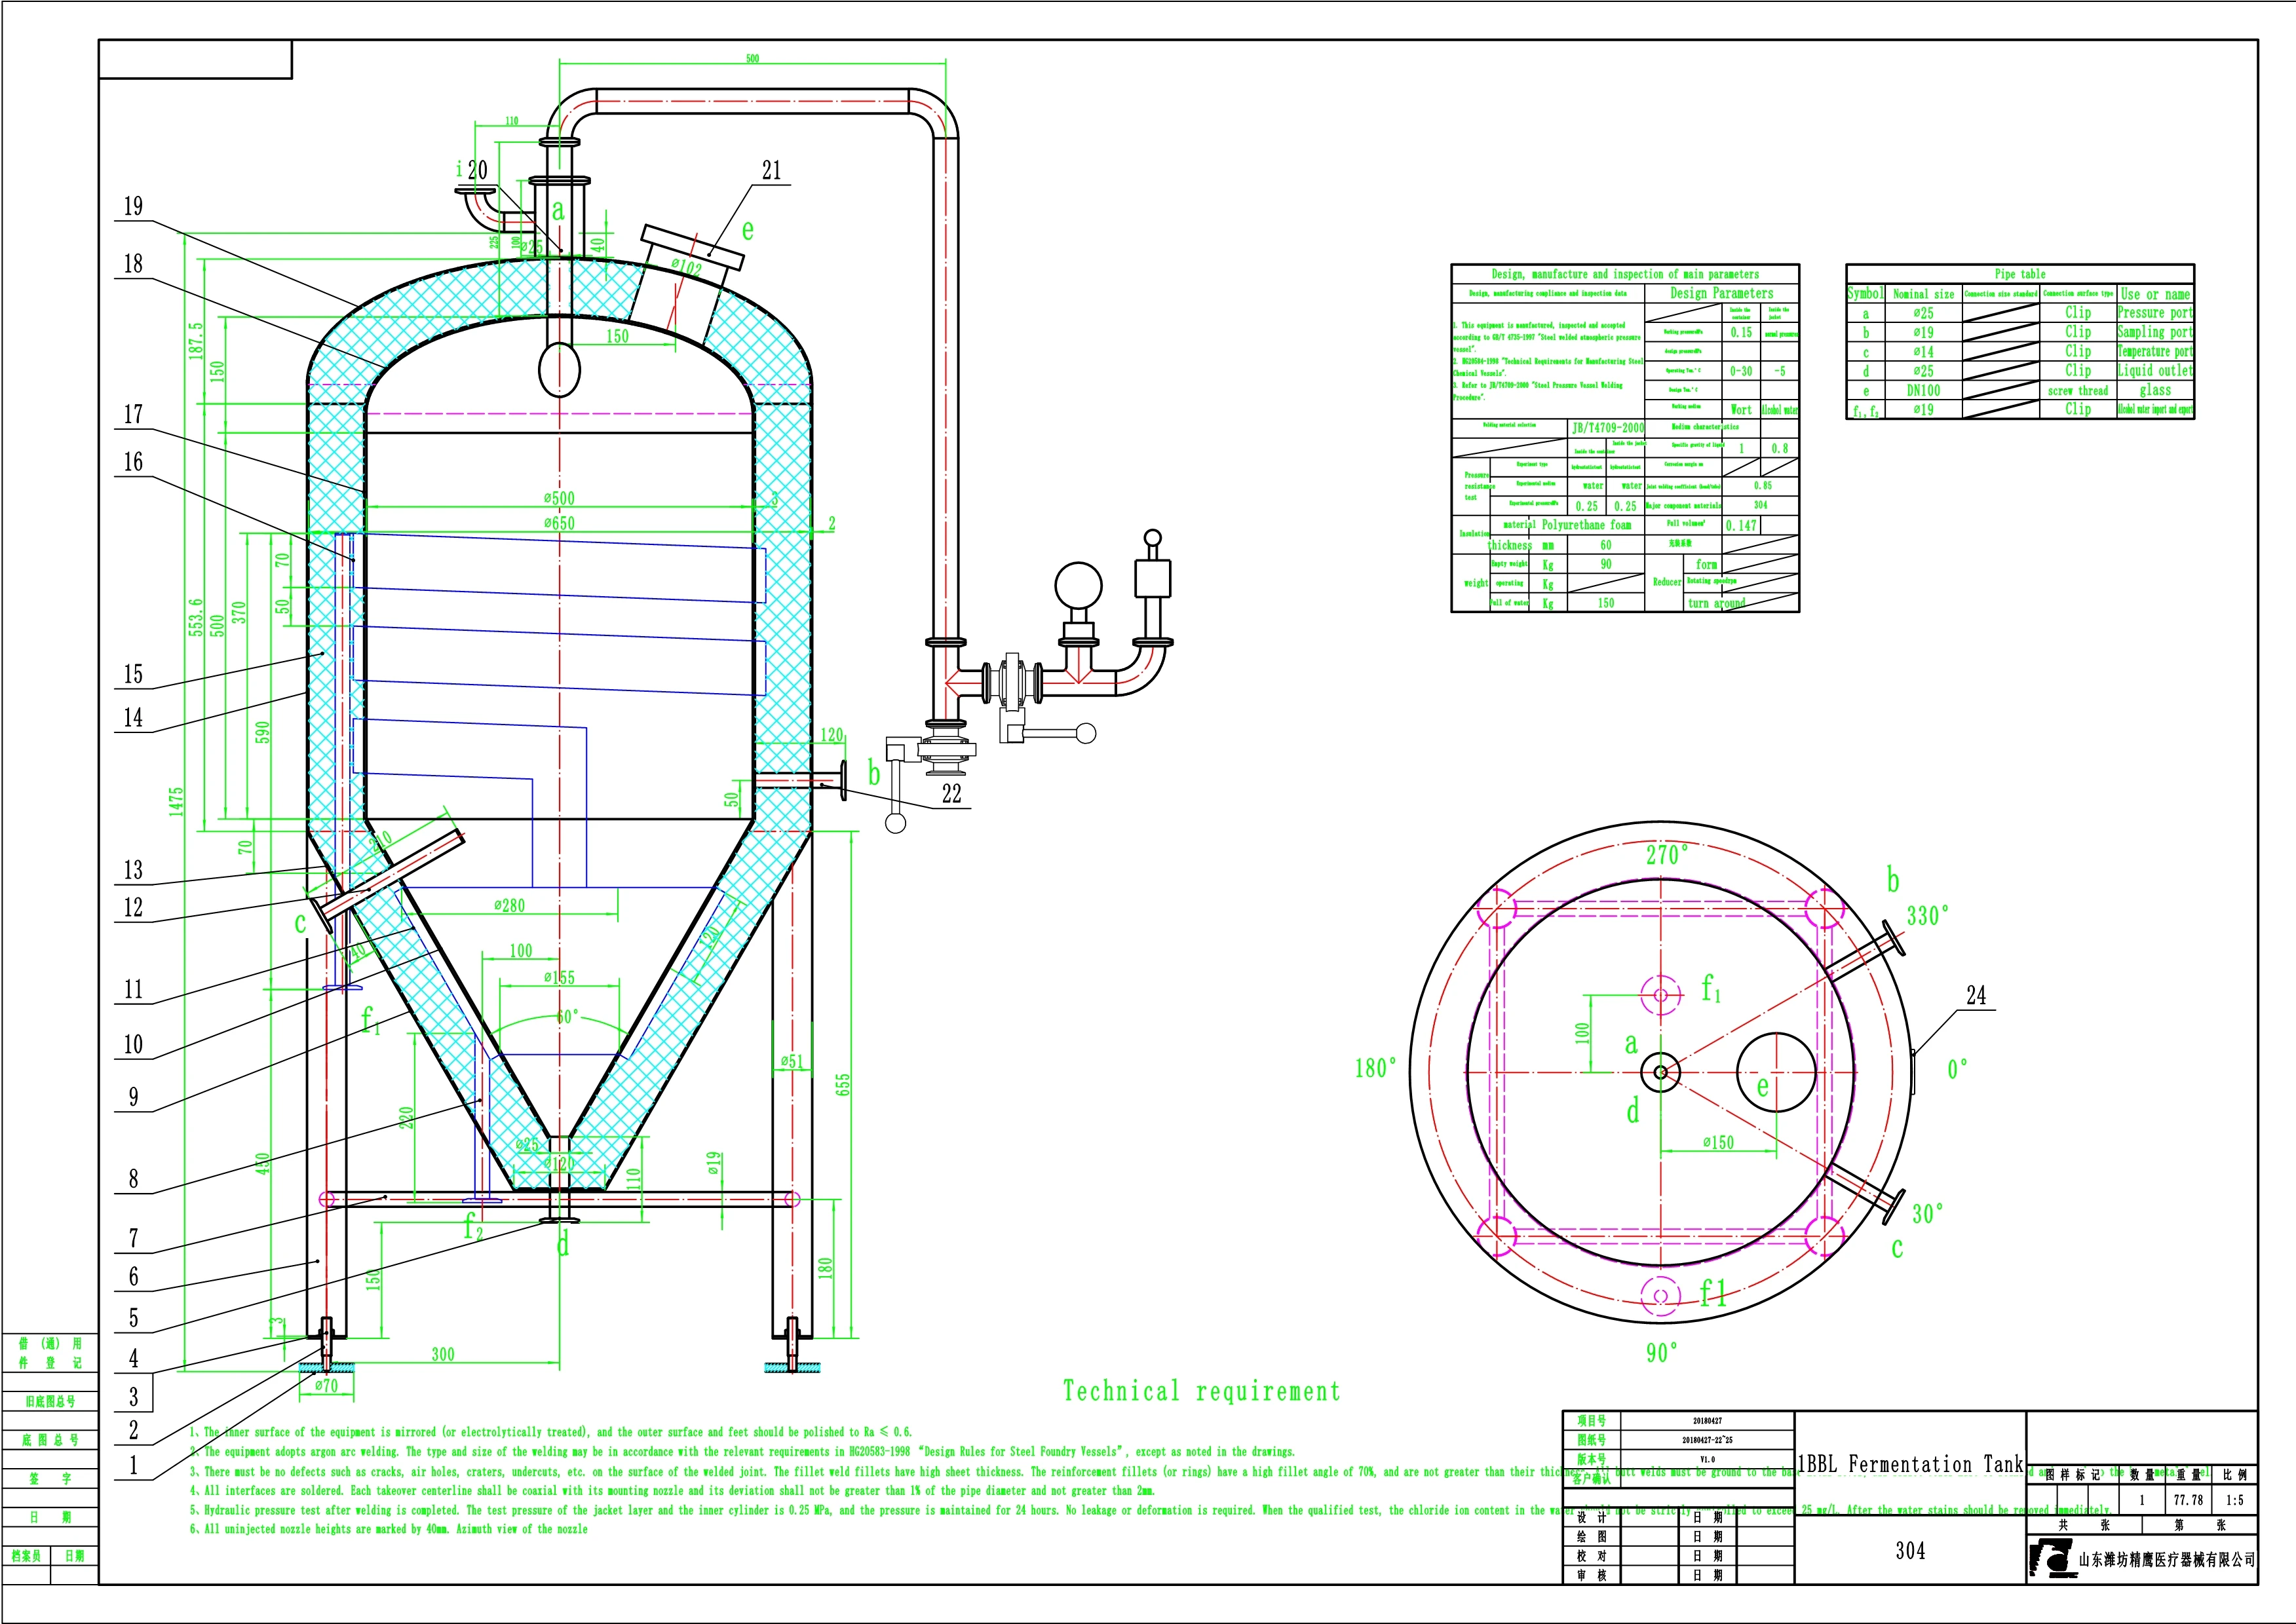This screenshot has height=1624, width=2296.
Task: Click the 'JB/T4709-2000' welding standard cell
Action: point(1607,428)
